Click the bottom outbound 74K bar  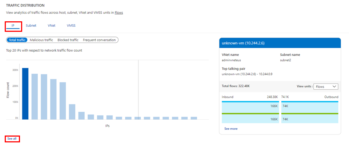(x=310, y=119)
